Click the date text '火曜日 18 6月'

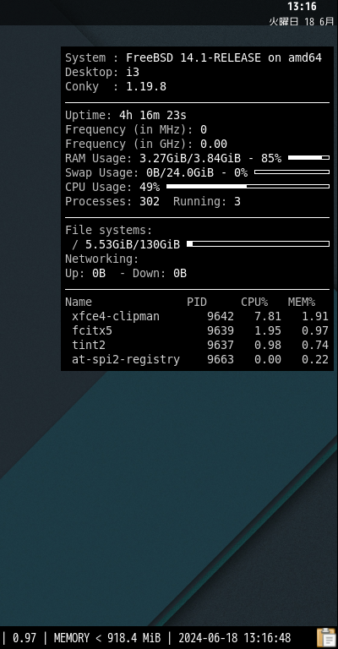(302, 21)
